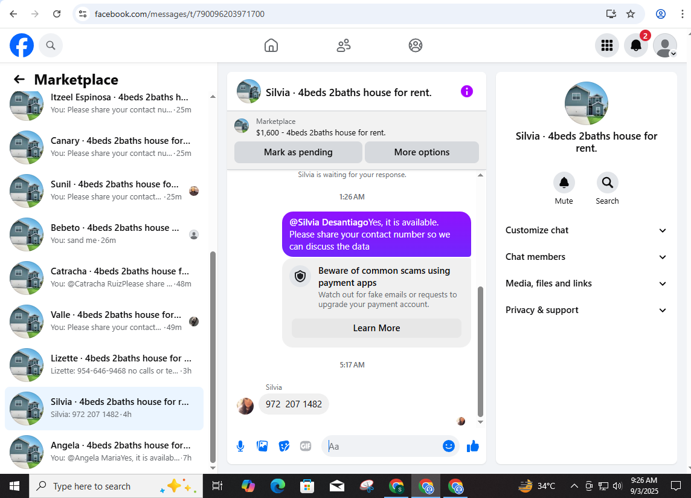This screenshot has width=691, height=498.
Task: Mute this conversation bell icon
Action: pyautogui.click(x=564, y=183)
